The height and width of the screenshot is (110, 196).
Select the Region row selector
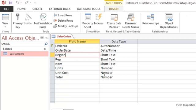pos(52,55)
